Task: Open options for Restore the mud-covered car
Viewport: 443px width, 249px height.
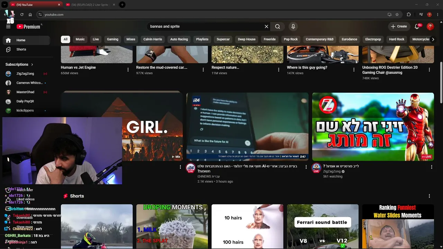Action: coord(203,70)
